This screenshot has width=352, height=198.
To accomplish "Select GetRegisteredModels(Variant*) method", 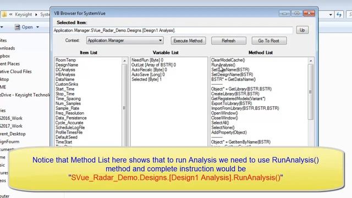I will (238, 98).
